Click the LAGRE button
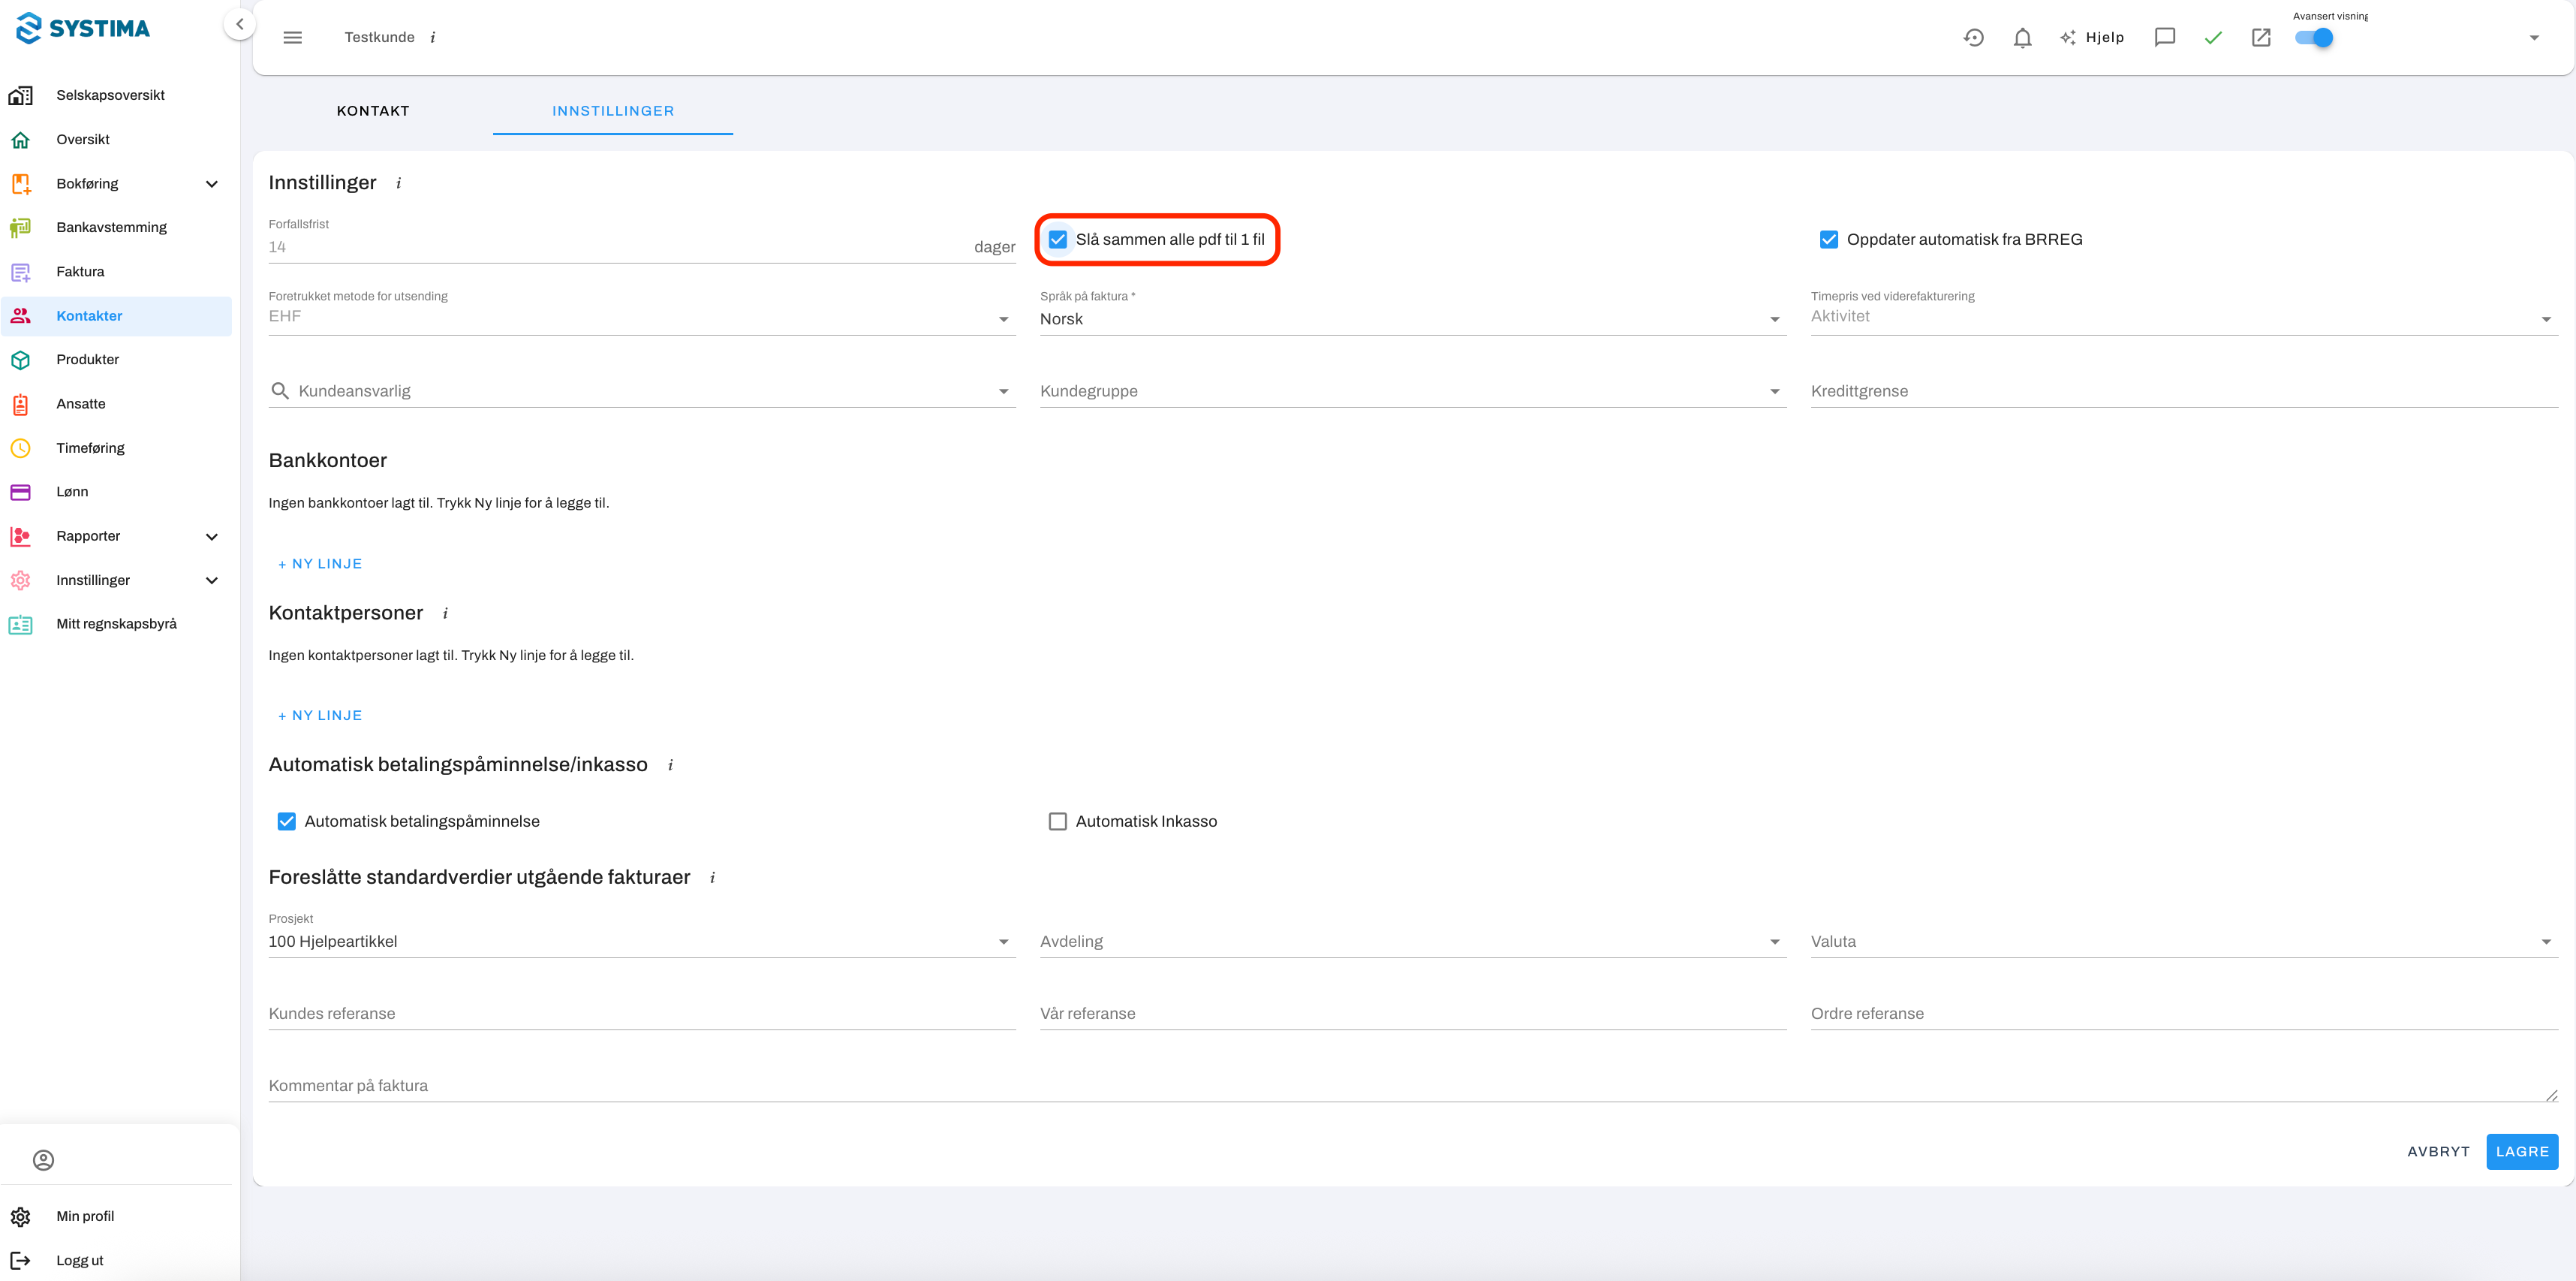This screenshot has height=1281, width=2576. [x=2522, y=1152]
